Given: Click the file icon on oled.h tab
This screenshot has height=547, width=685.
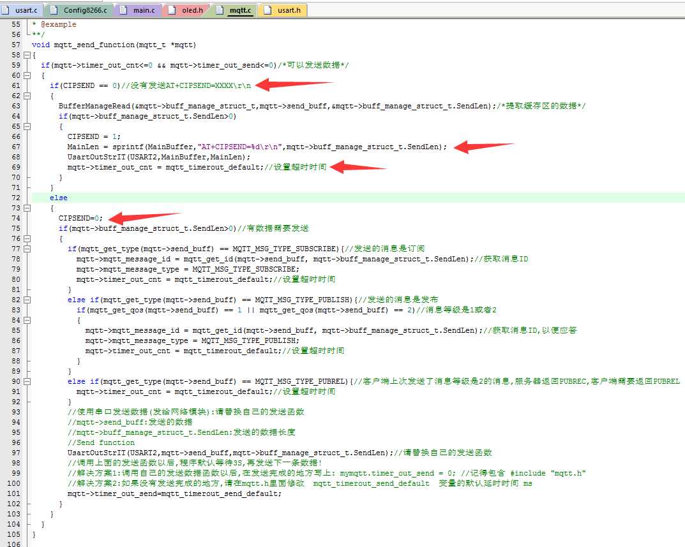Looking at the screenshot, I should pos(172,10).
